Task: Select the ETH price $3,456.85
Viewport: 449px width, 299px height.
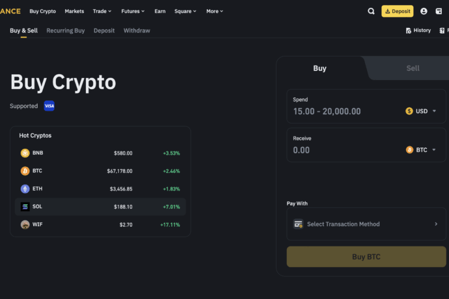Action: [121, 189]
